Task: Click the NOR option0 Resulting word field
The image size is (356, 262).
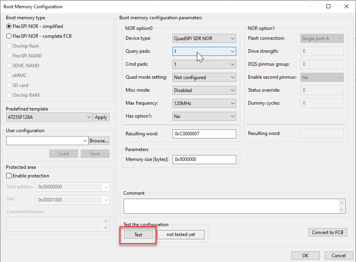Action: (x=204, y=134)
